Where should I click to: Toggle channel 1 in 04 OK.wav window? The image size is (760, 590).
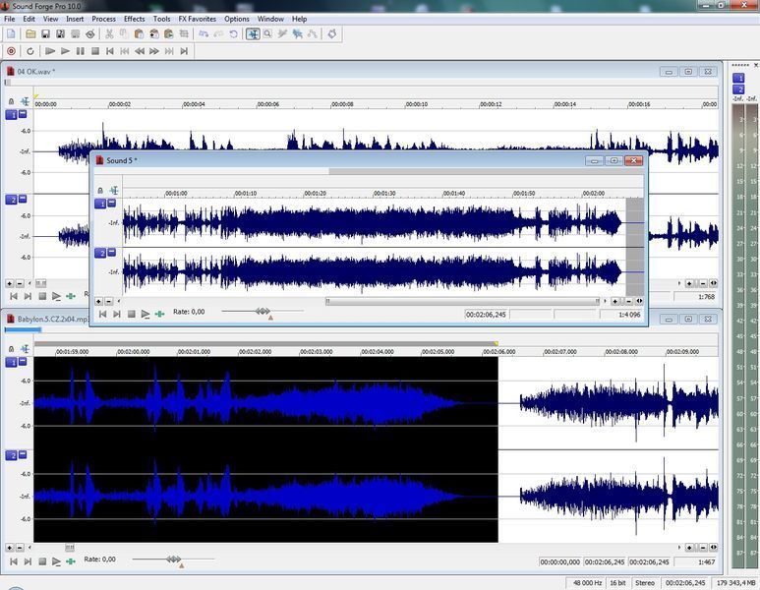11,115
